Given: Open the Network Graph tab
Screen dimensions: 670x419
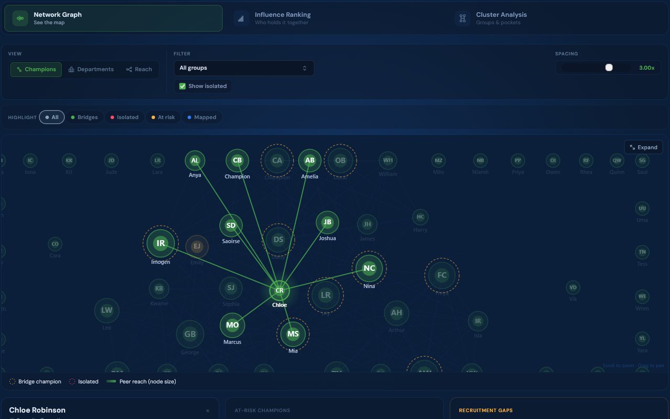Looking at the screenshot, I should (x=114, y=18).
